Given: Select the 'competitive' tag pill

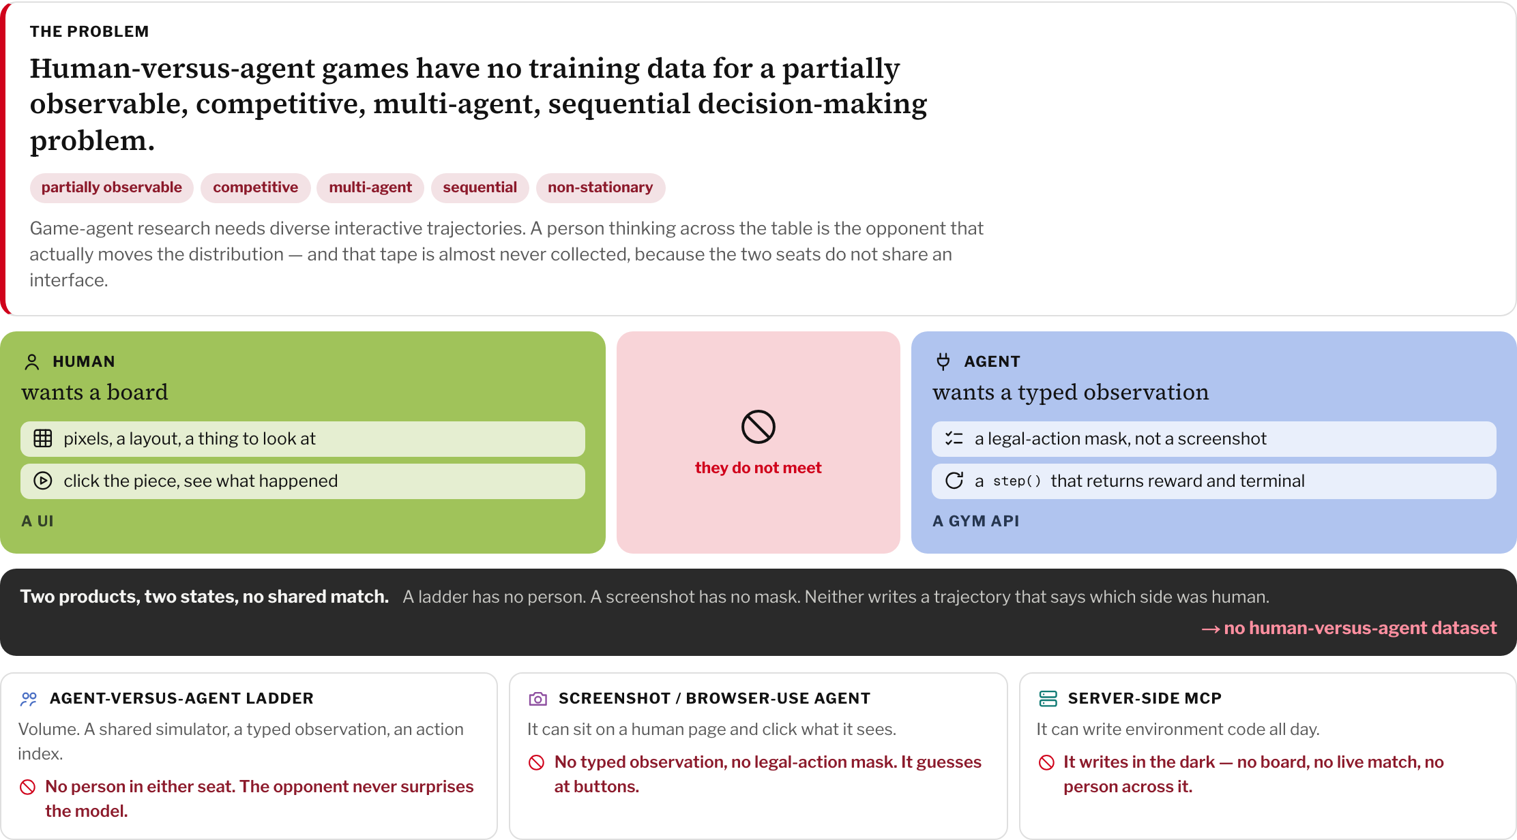Looking at the screenshot, I should (256, 187).
